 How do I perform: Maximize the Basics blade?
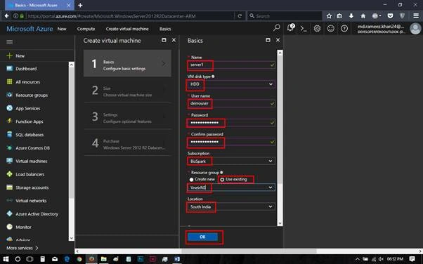(x=268, y=40)
